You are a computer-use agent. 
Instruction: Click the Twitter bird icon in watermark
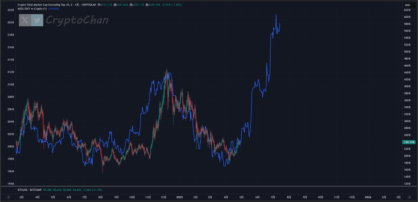(37, 20)
